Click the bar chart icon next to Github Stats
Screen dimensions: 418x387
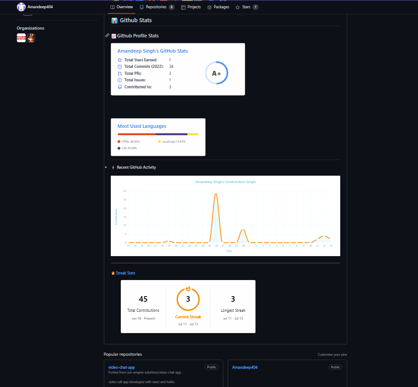click(x=114, y=20)
